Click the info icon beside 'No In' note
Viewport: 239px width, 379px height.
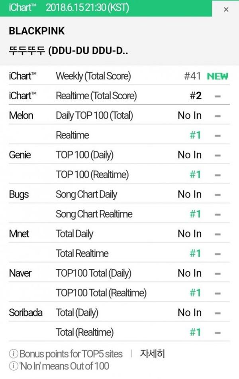click(x=13, y=365)
